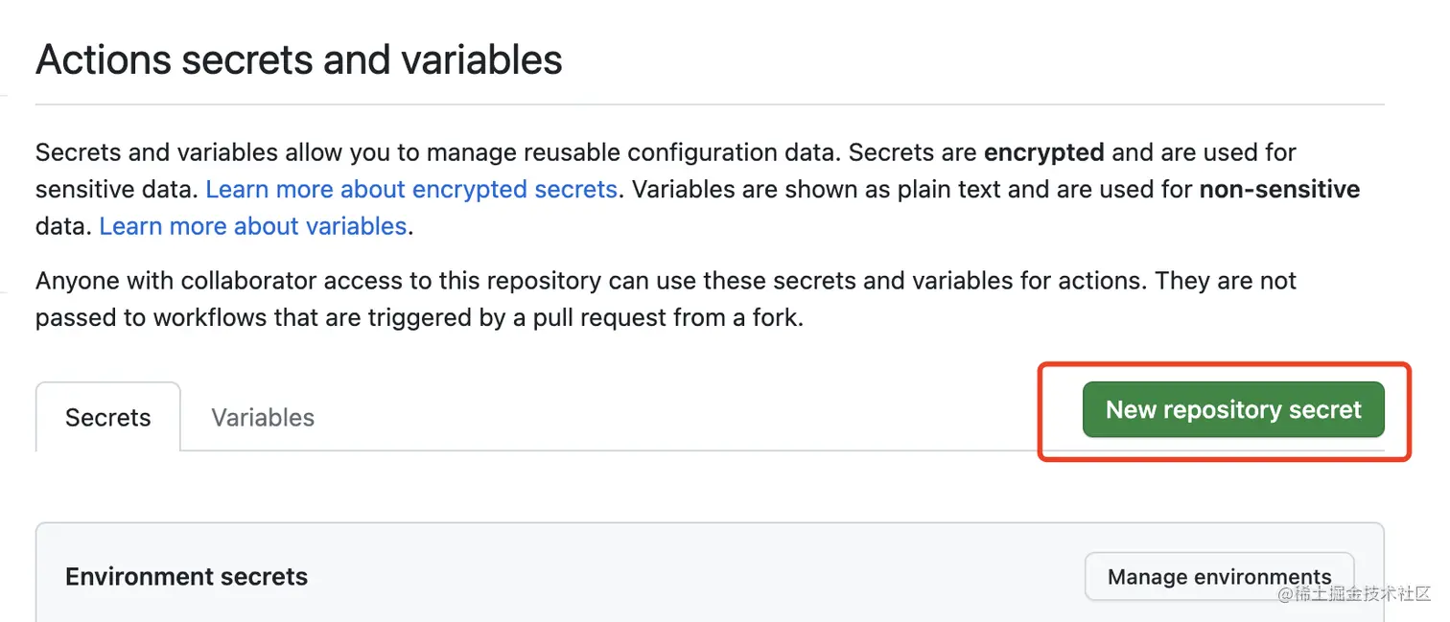Click the New repository secret button
Screen dimensions: 1450x622
tap(1233, 410)
